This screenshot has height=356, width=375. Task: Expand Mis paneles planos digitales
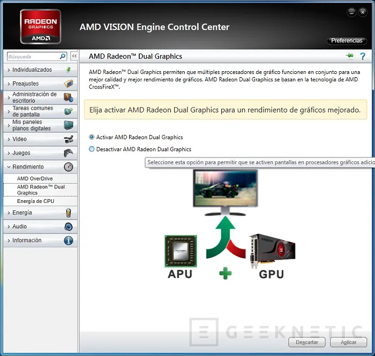point(40,125)
